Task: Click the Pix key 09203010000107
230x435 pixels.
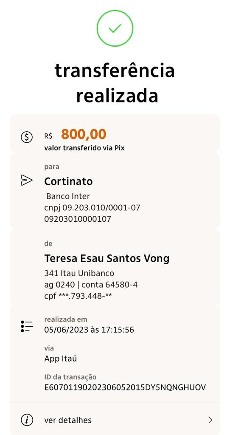Action: 78,219
